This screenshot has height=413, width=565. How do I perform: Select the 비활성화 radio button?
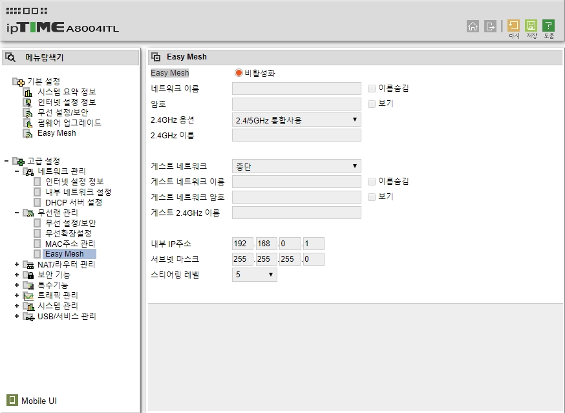[x=238, y=73]
